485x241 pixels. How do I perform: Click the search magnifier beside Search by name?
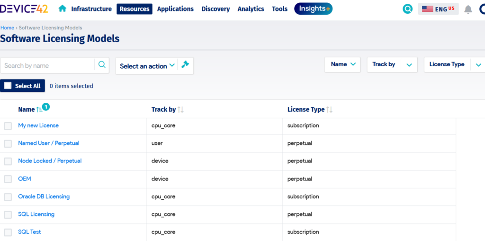[102, 65]
